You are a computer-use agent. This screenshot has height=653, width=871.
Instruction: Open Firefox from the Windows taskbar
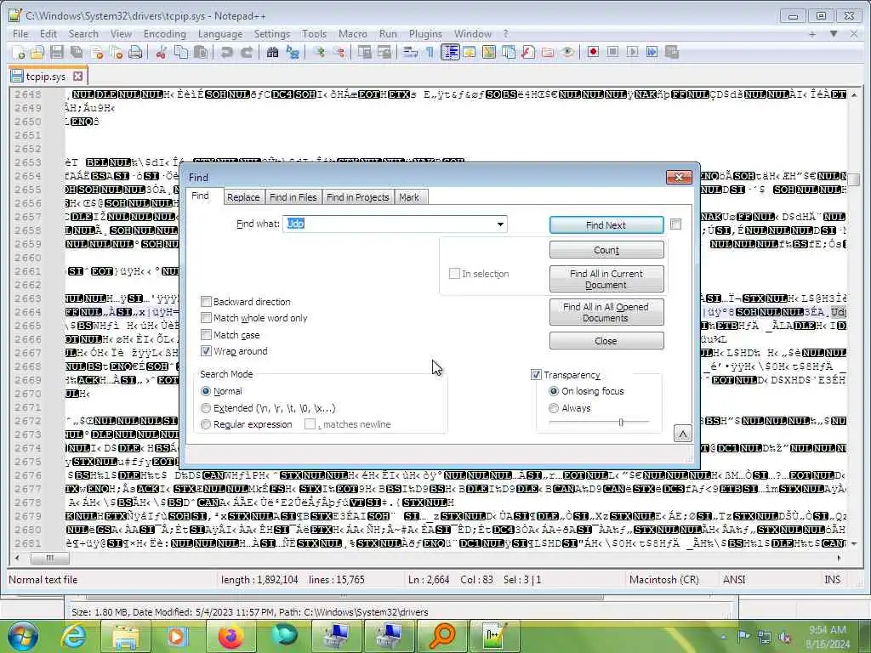(231, 636)
